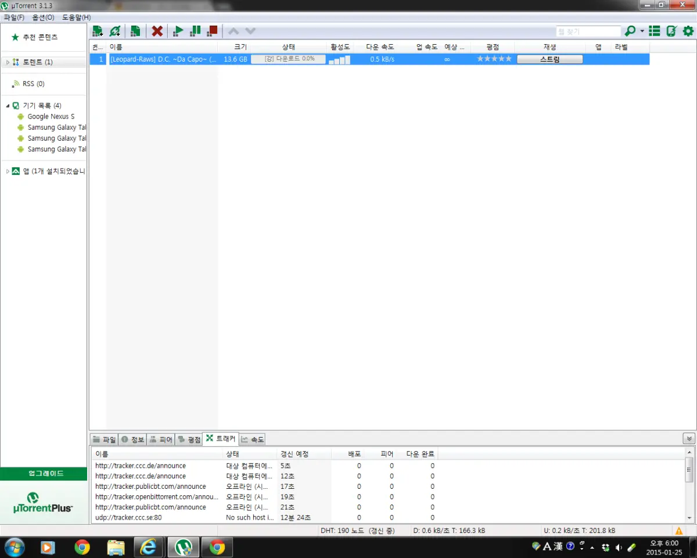Click the remote device setup icon

click(x=671, y=31)
